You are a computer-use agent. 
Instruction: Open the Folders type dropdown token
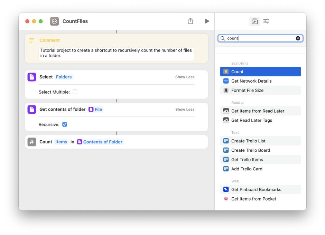64,77
